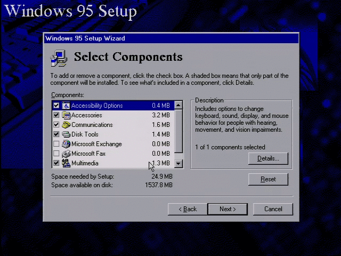
Task: Select the Disk Tools list row label
Action: (x=85, y=134)
